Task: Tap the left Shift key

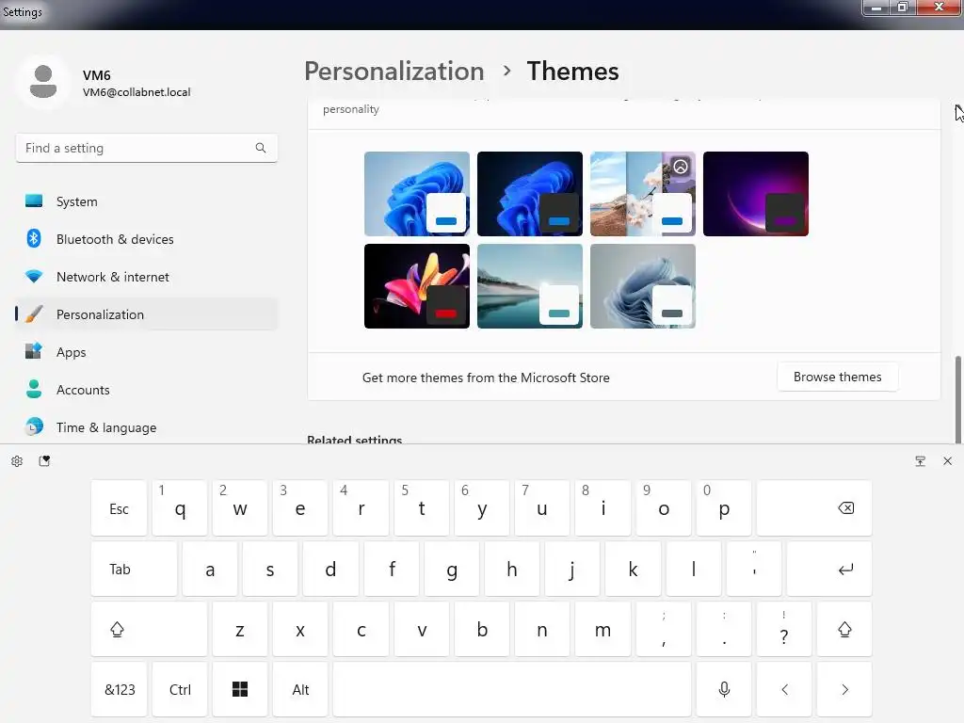Action: click(149, 629)
